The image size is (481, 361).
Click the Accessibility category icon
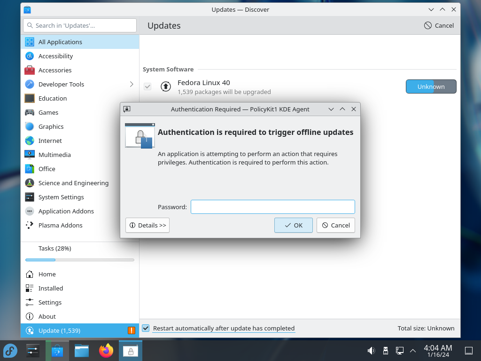(x=30, y=56)
